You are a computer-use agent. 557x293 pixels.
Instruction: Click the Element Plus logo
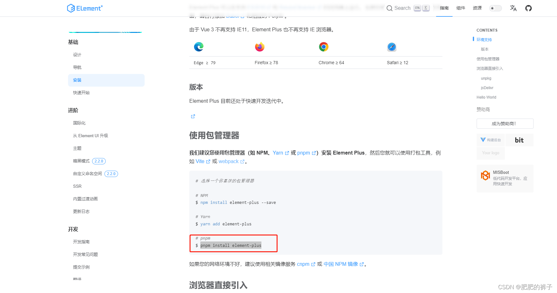pos(85,8)
